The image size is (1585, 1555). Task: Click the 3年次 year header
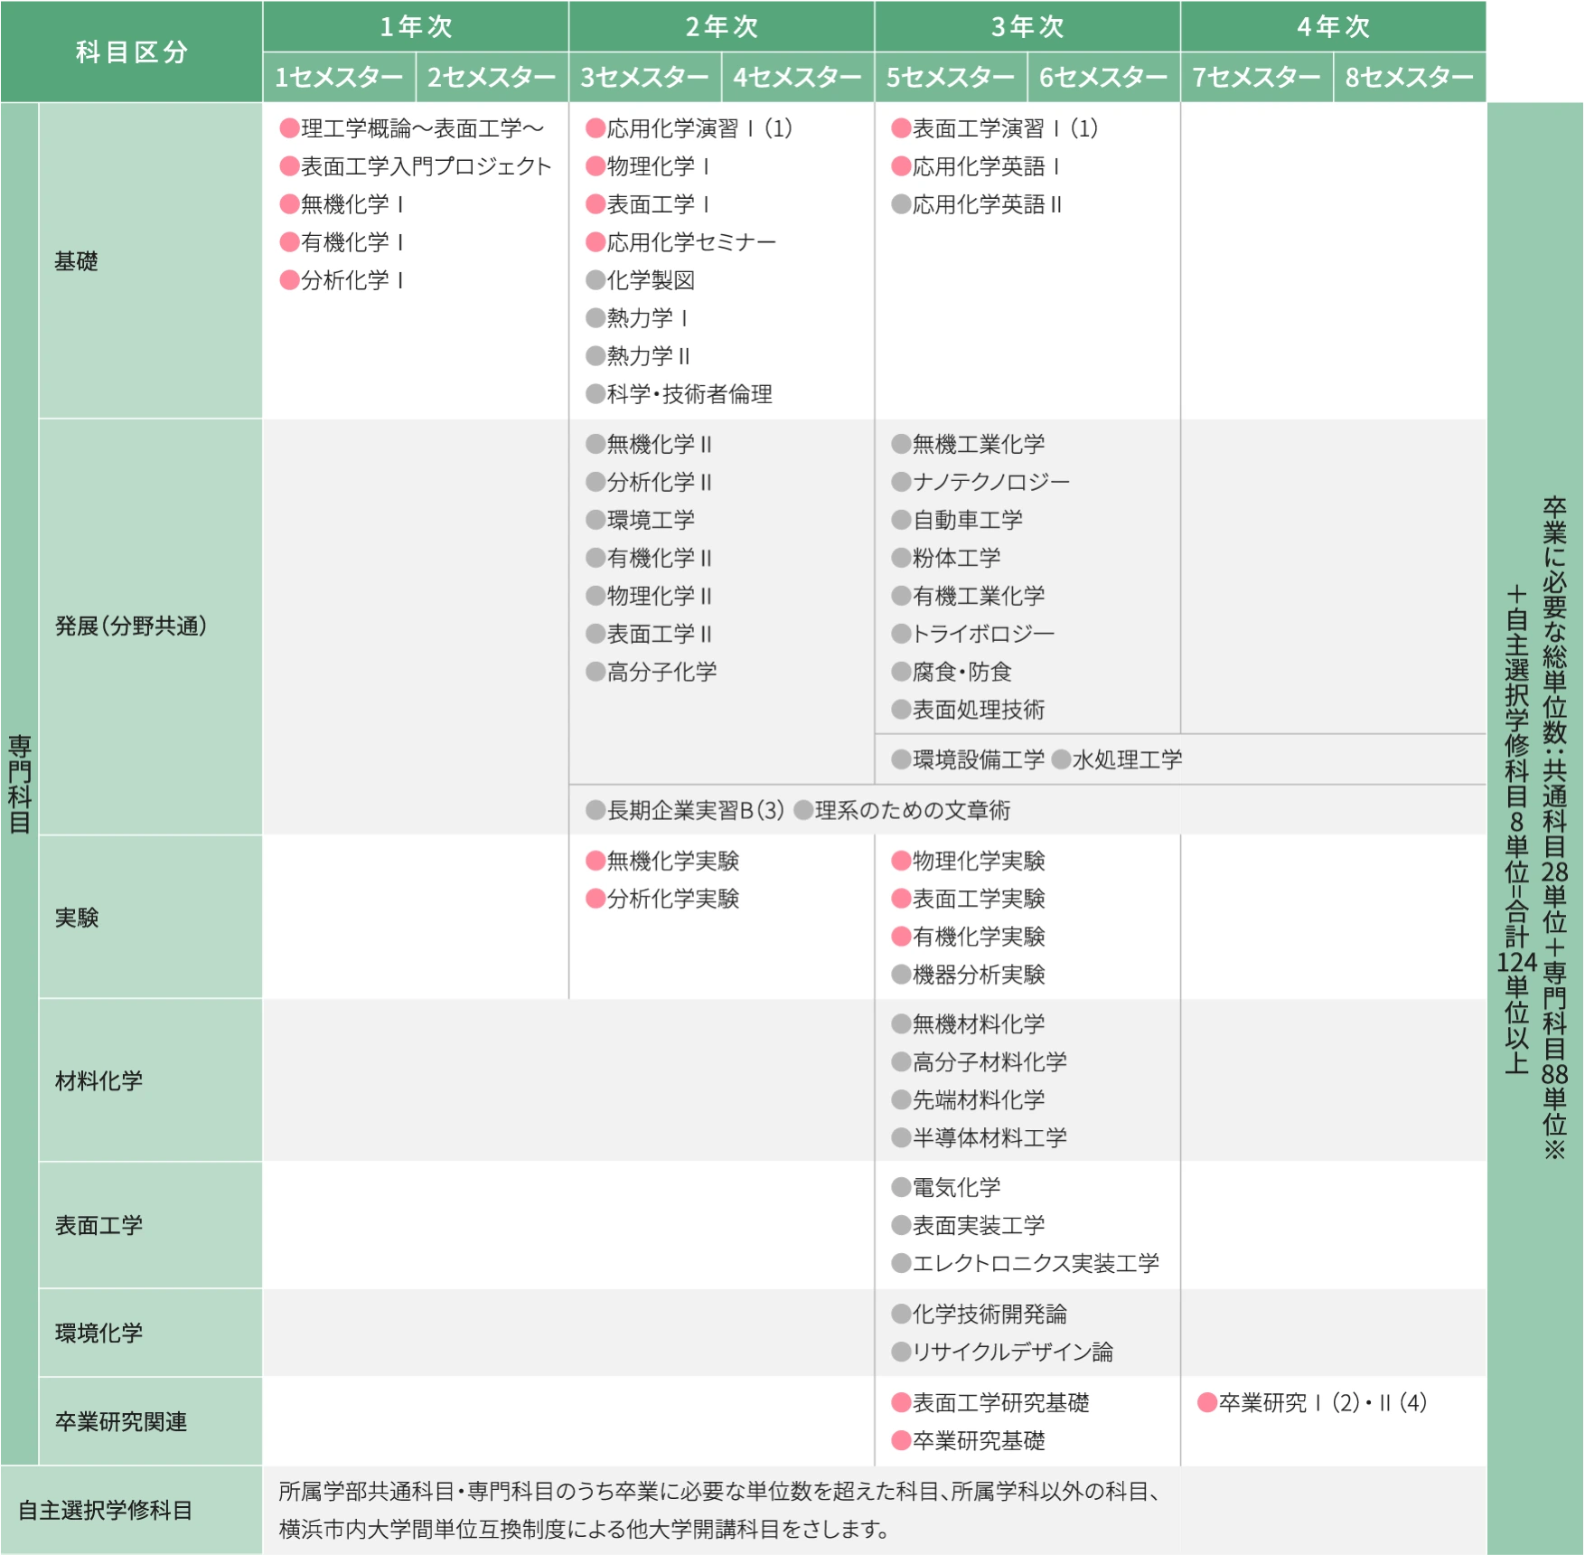(x=1027, y=26)
